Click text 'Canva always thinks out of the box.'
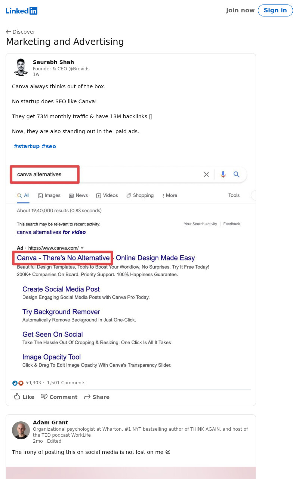Screen dimensions: 299x479 tap(59, 86)
